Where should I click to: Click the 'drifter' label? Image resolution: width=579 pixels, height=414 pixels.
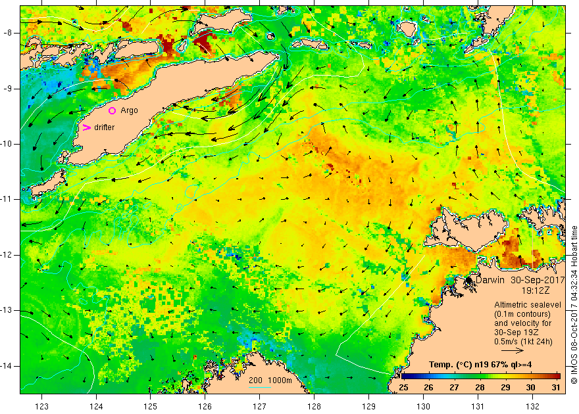point(104,127)
